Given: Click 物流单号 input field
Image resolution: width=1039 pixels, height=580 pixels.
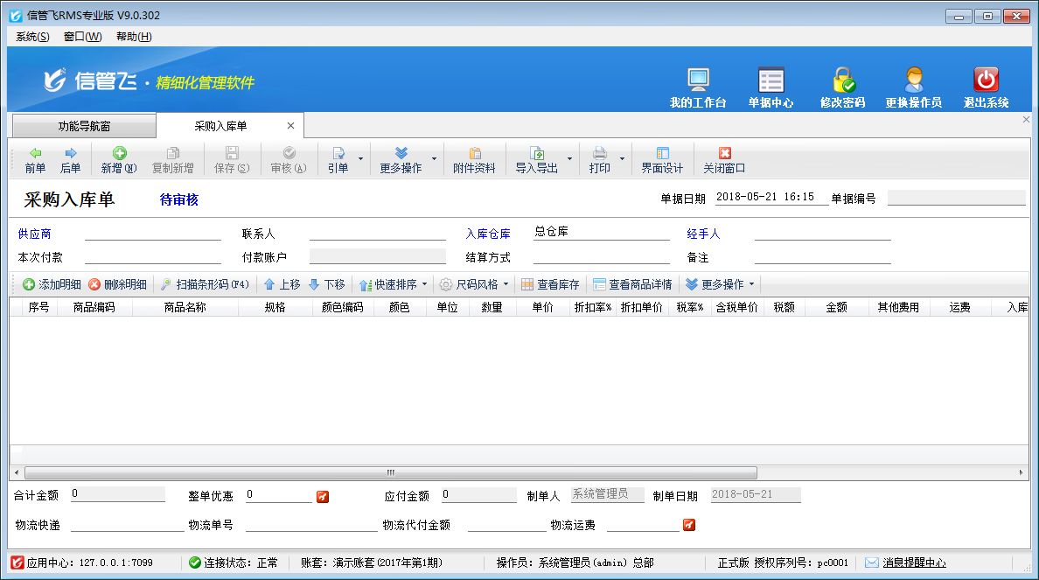Looking at the screenshot, I should click(311, 524).
